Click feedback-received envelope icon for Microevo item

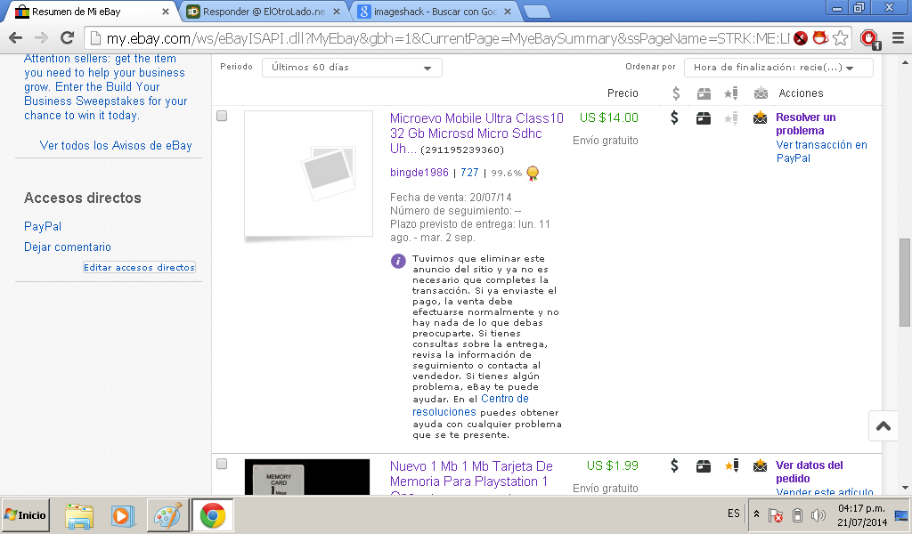coord(761,118)
